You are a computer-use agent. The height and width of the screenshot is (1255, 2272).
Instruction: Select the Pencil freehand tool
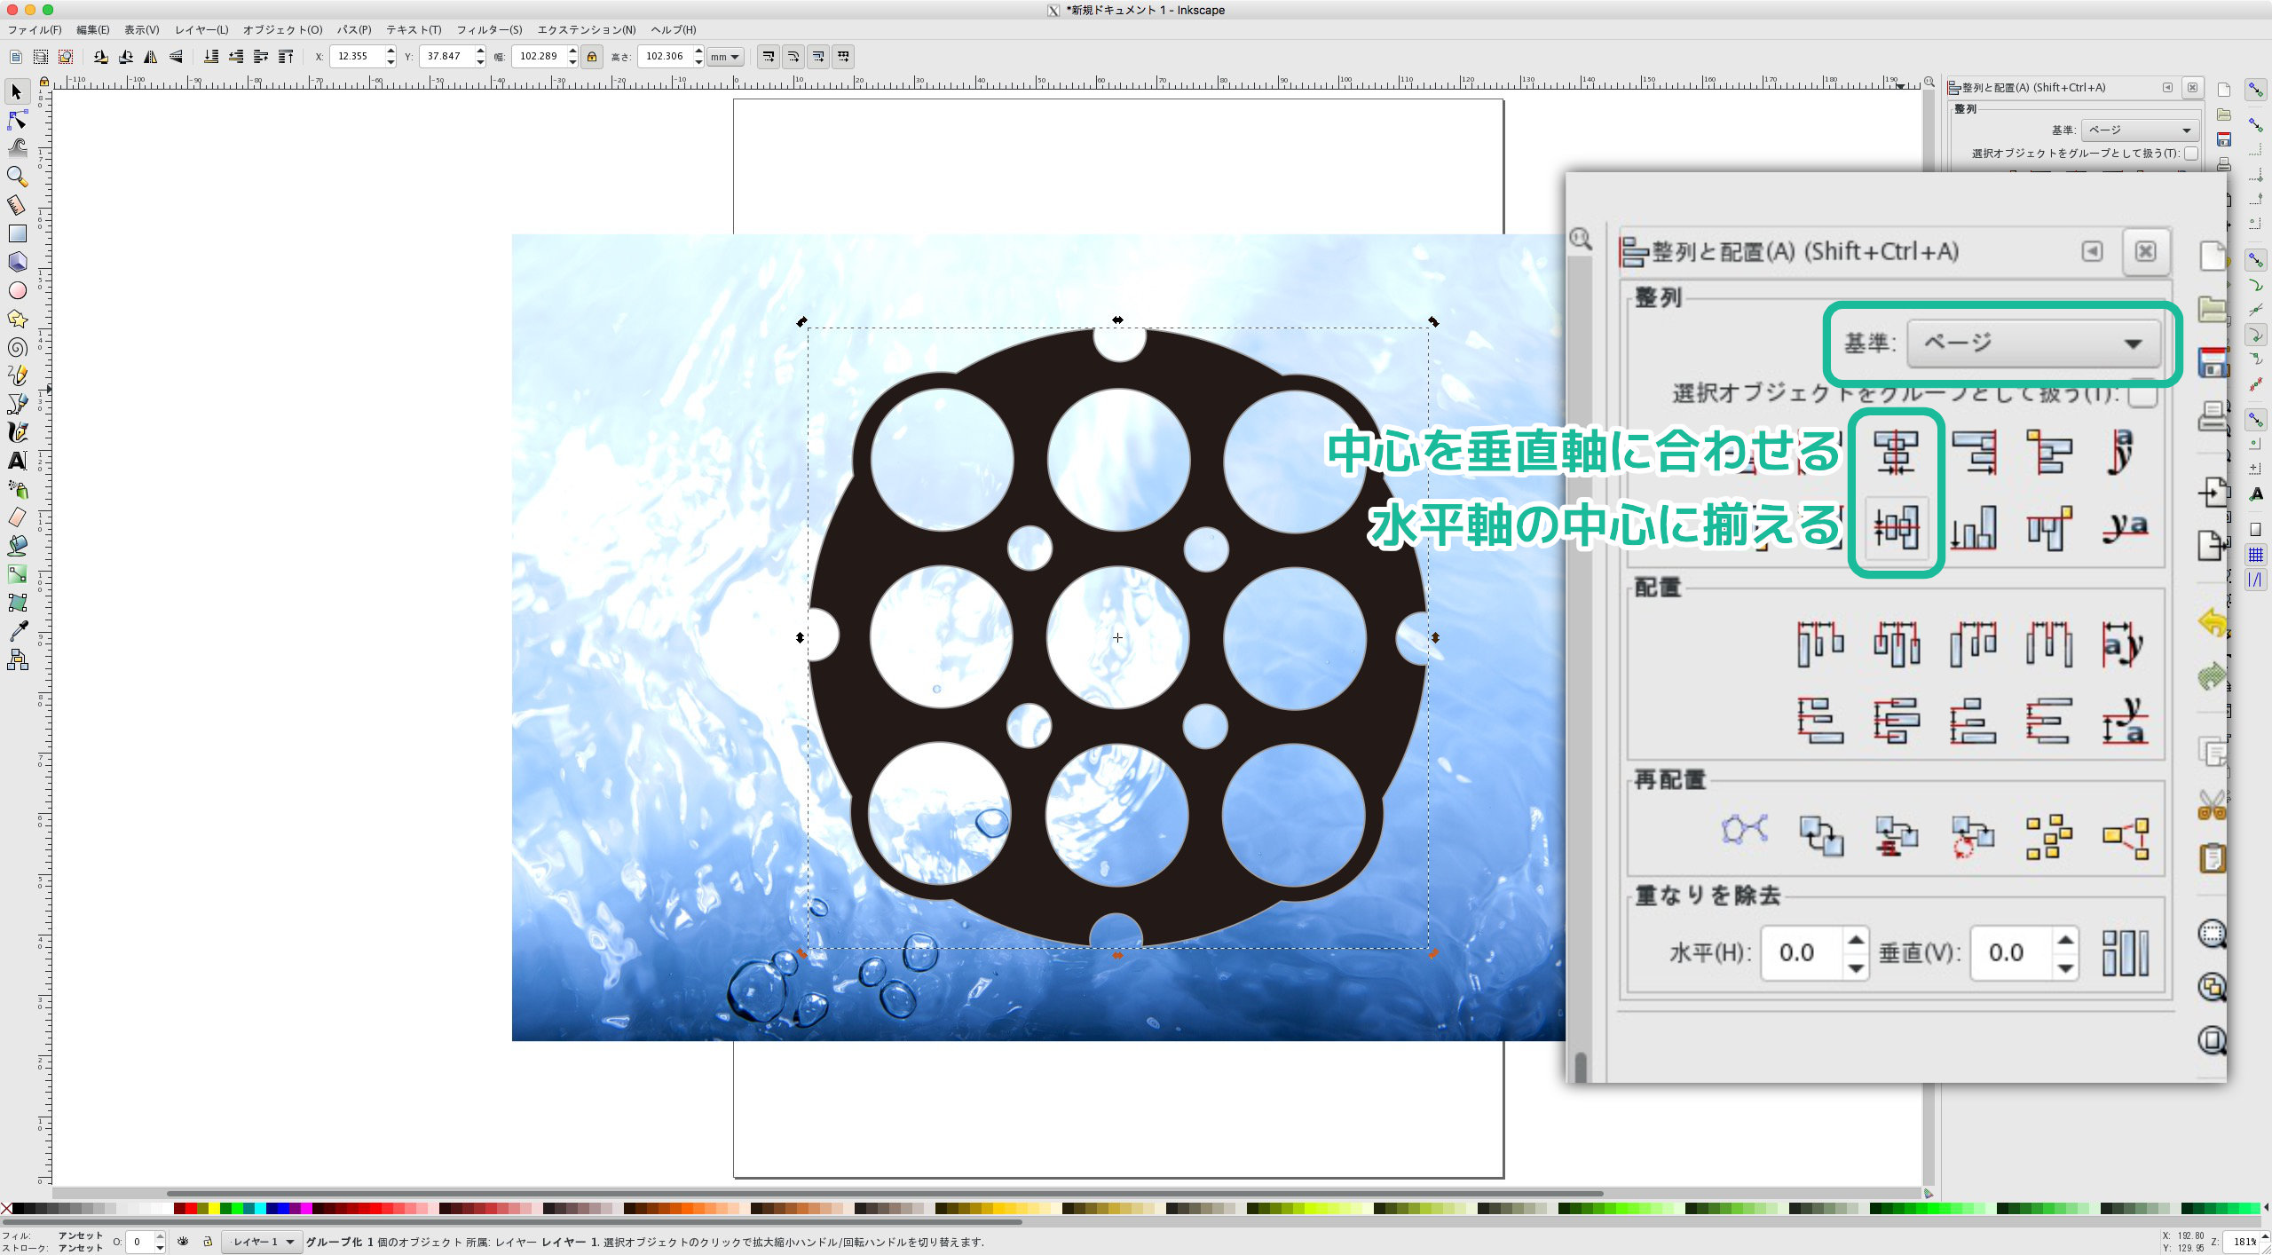[17, 375]
